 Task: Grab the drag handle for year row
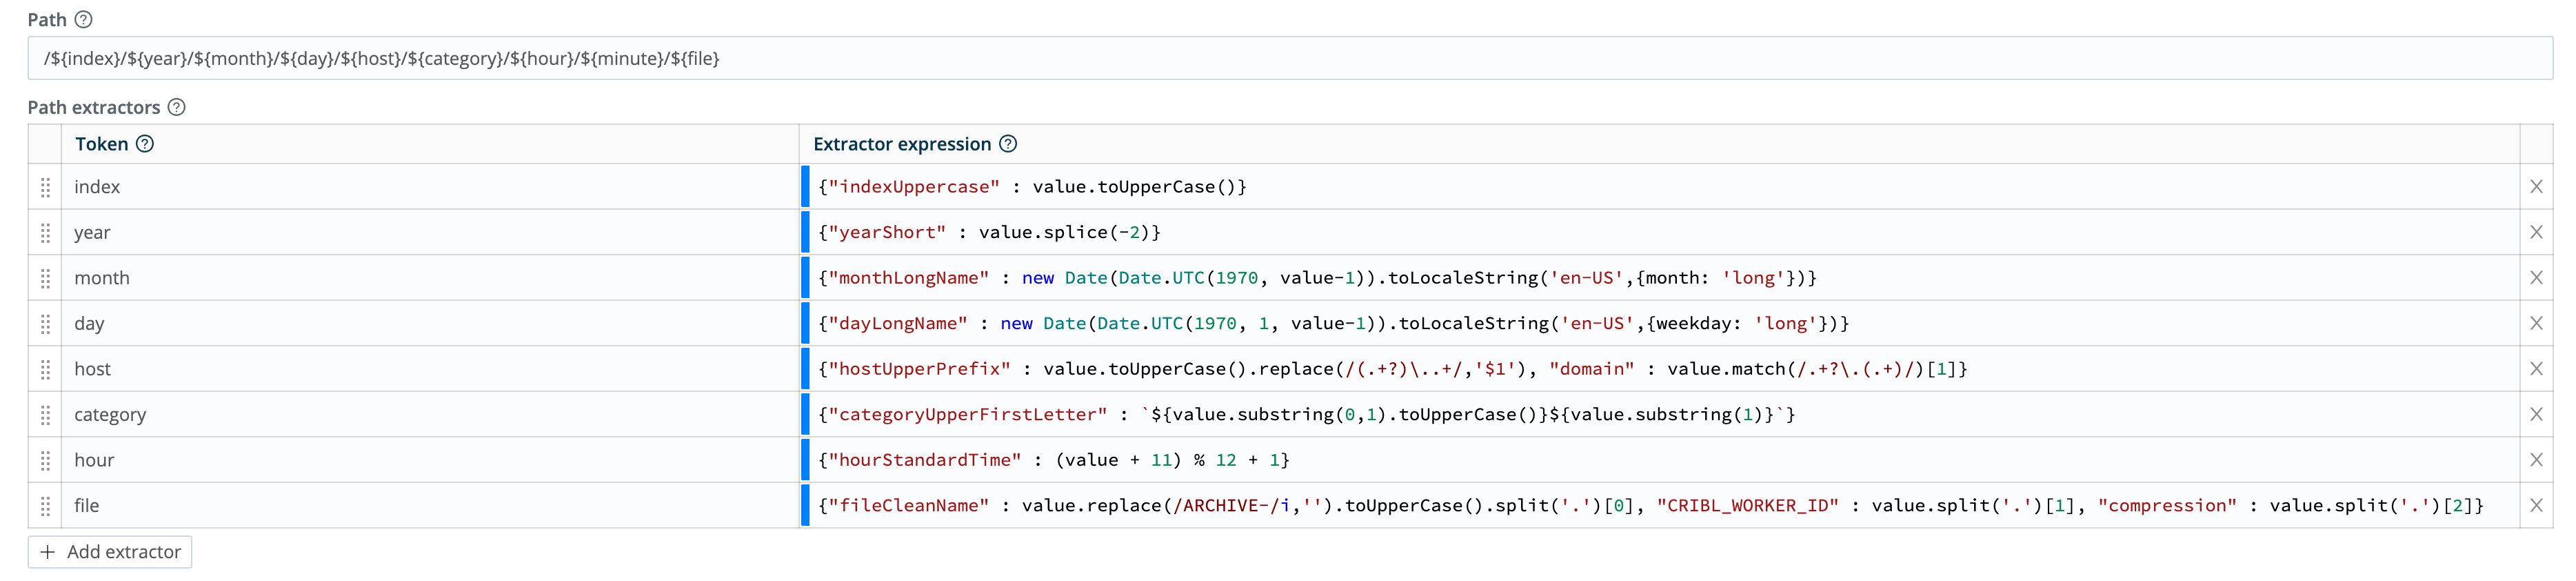tap(45, 233)
